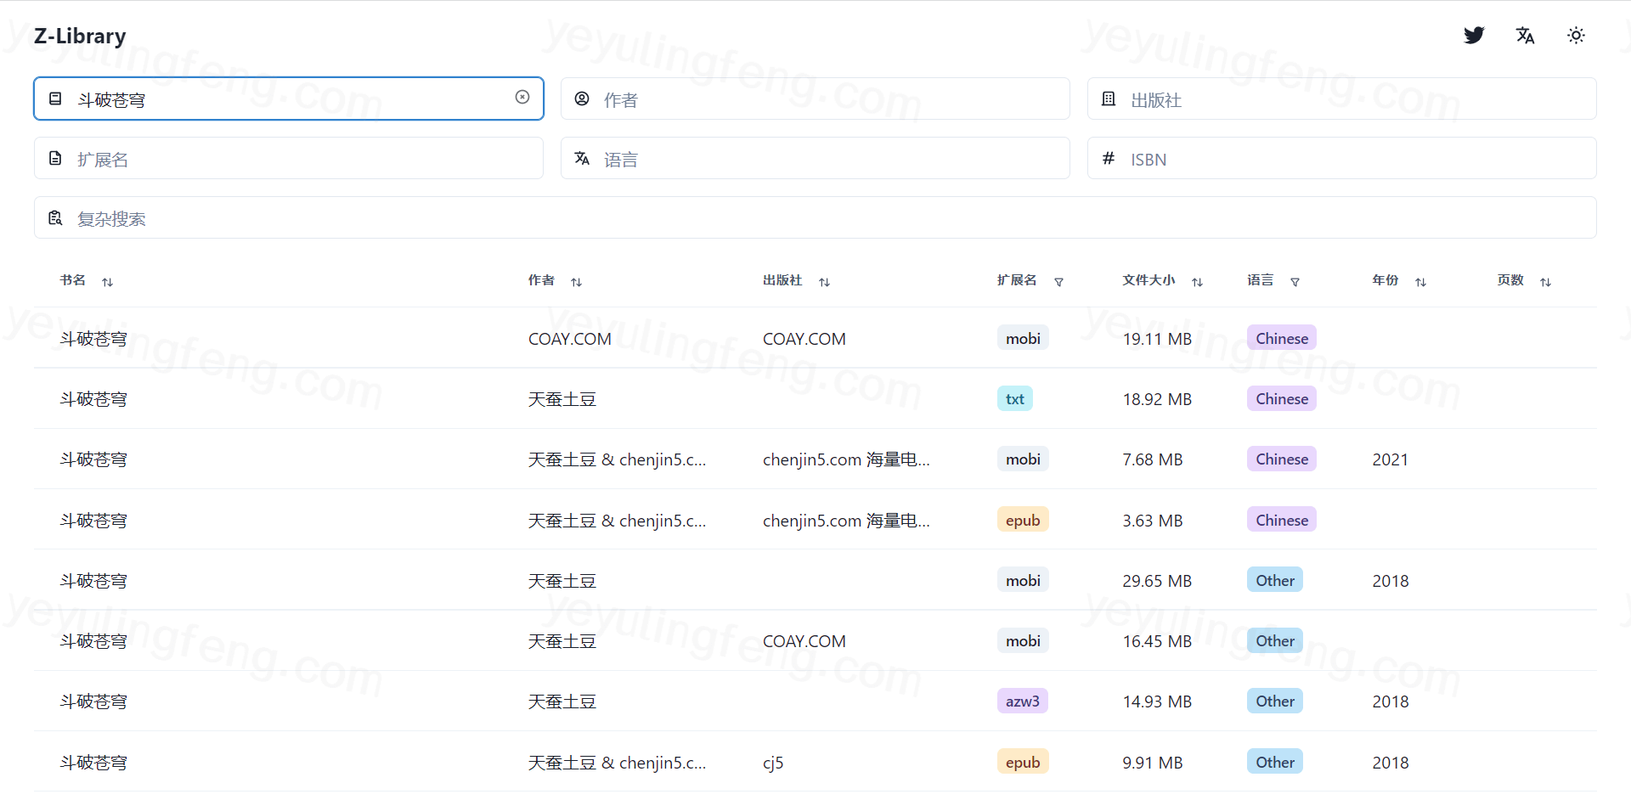The width and height of the screenshot is (1631, 800).
Task: Focus the 复杂搜索 complex search field
Action: [x=815, y=217]
